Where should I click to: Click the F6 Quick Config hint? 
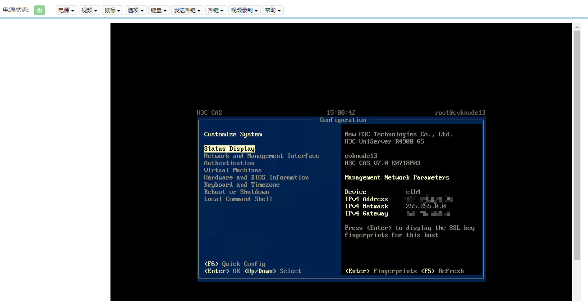tap(234, 264)
